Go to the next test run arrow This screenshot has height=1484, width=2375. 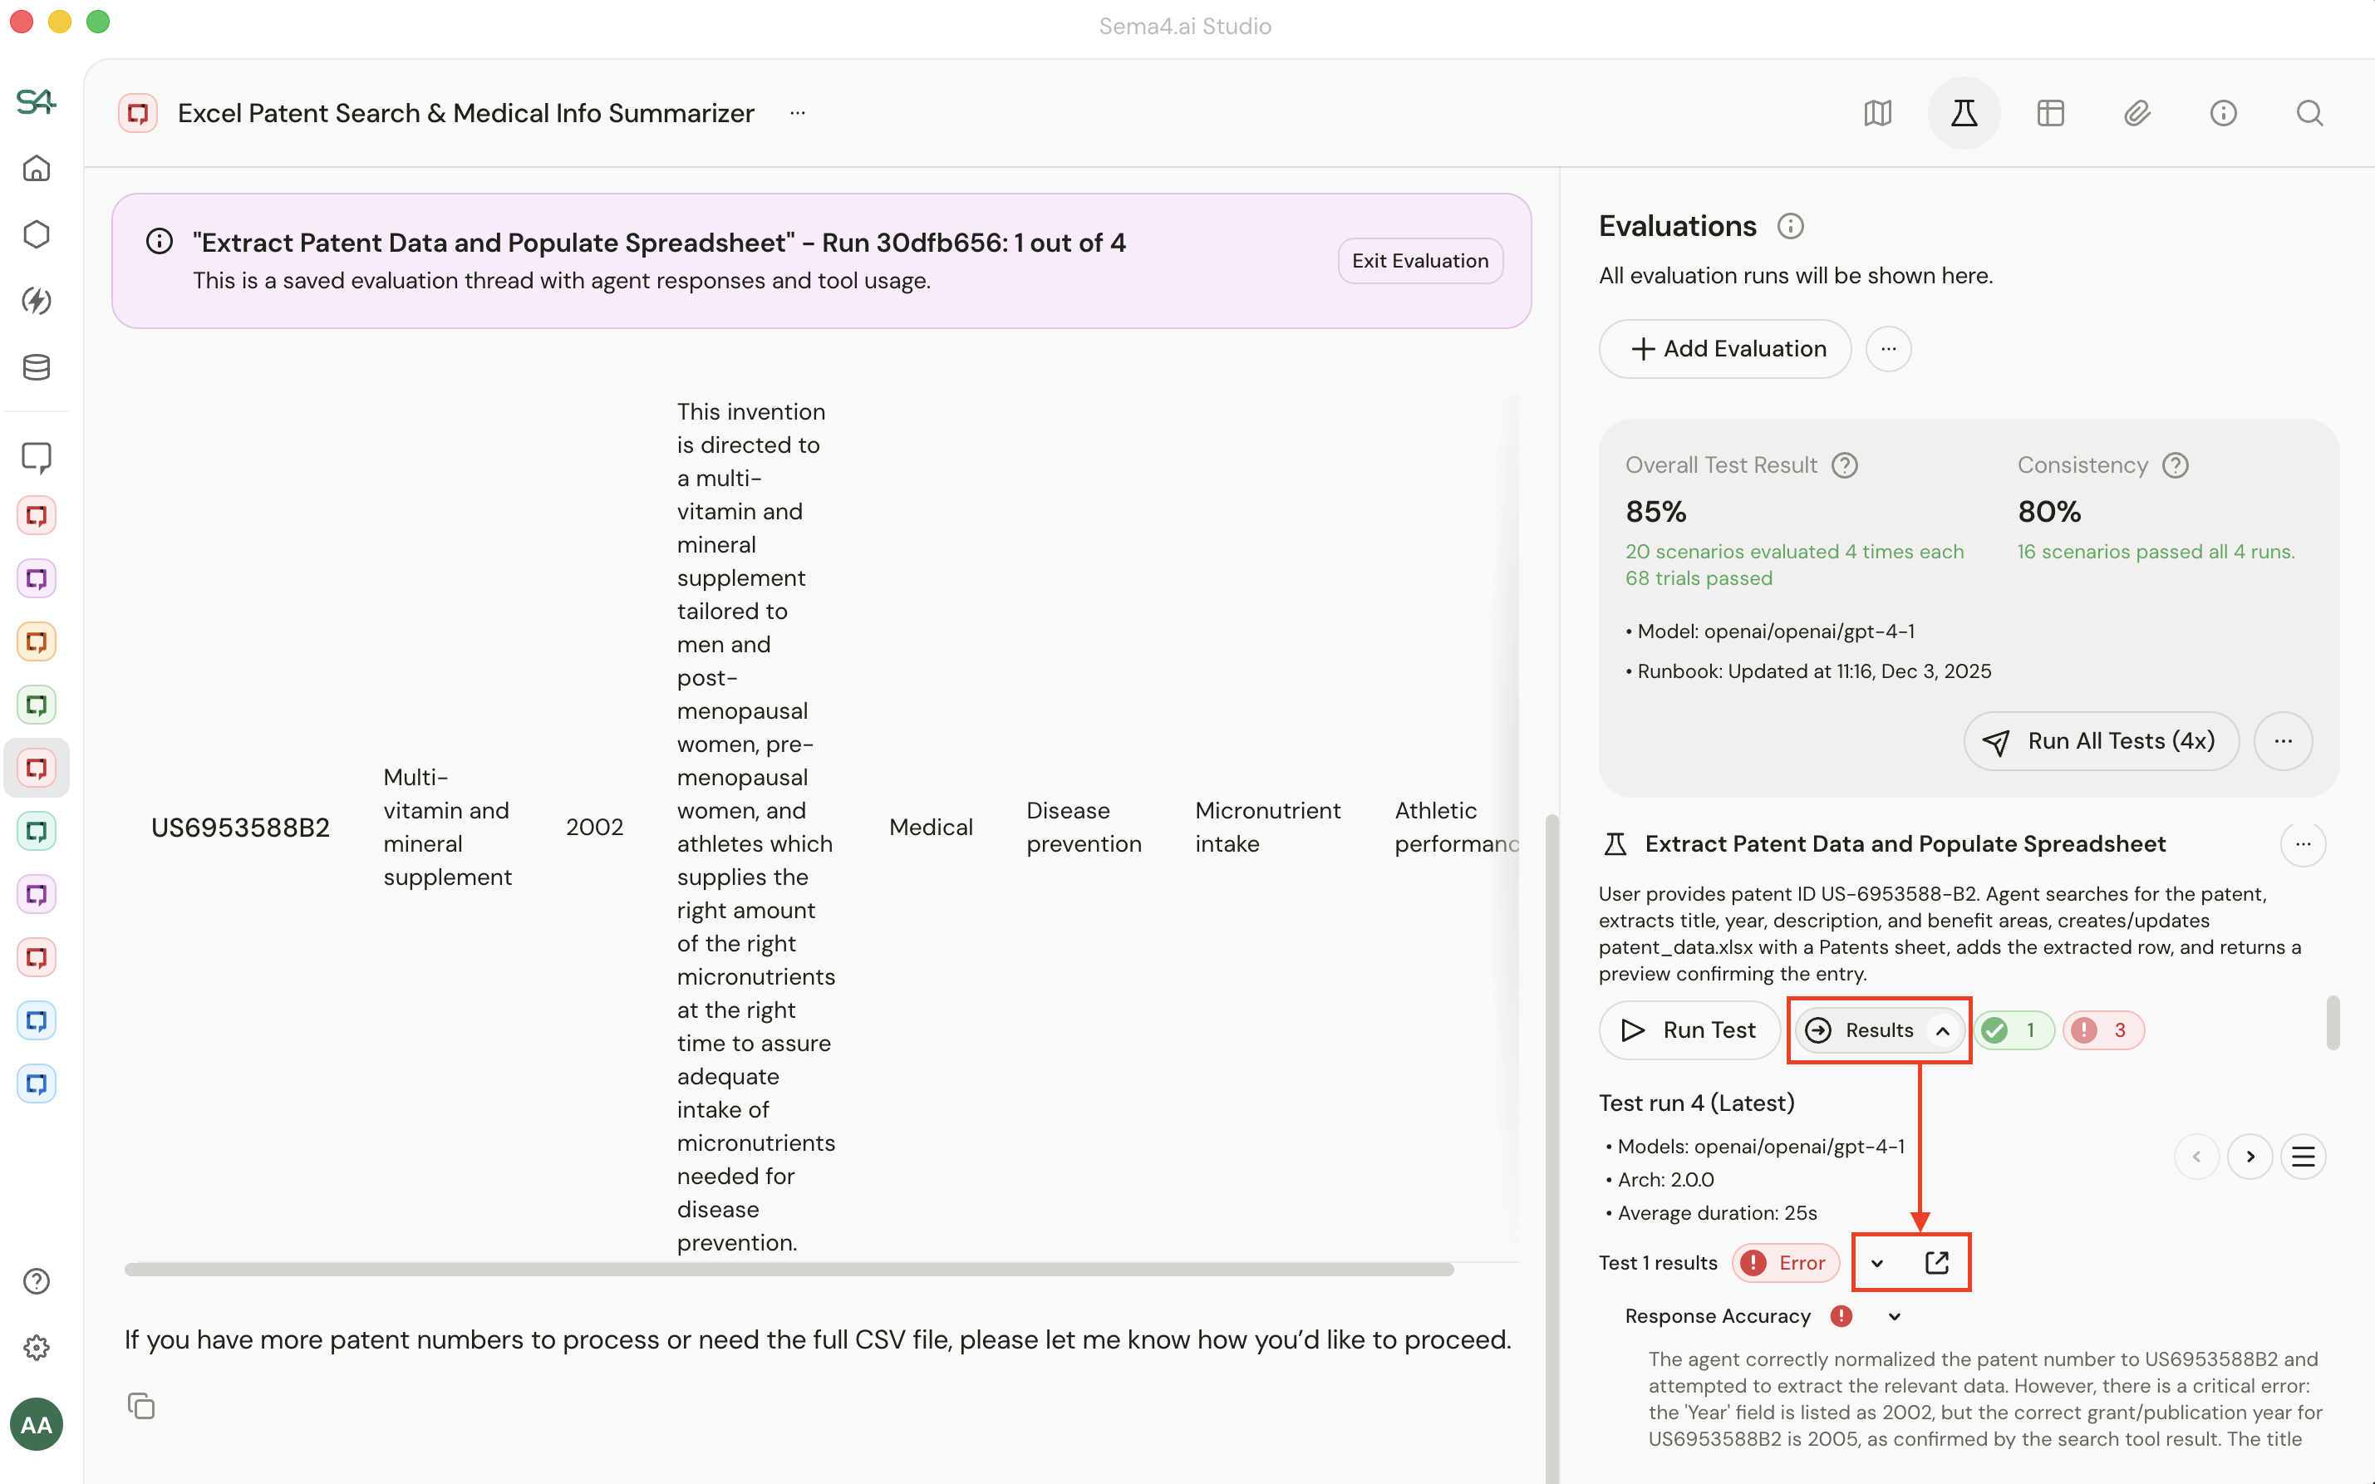[2250, 1156]
